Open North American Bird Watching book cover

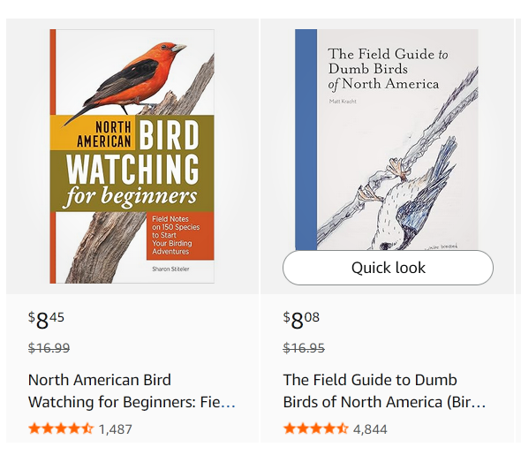132,156
